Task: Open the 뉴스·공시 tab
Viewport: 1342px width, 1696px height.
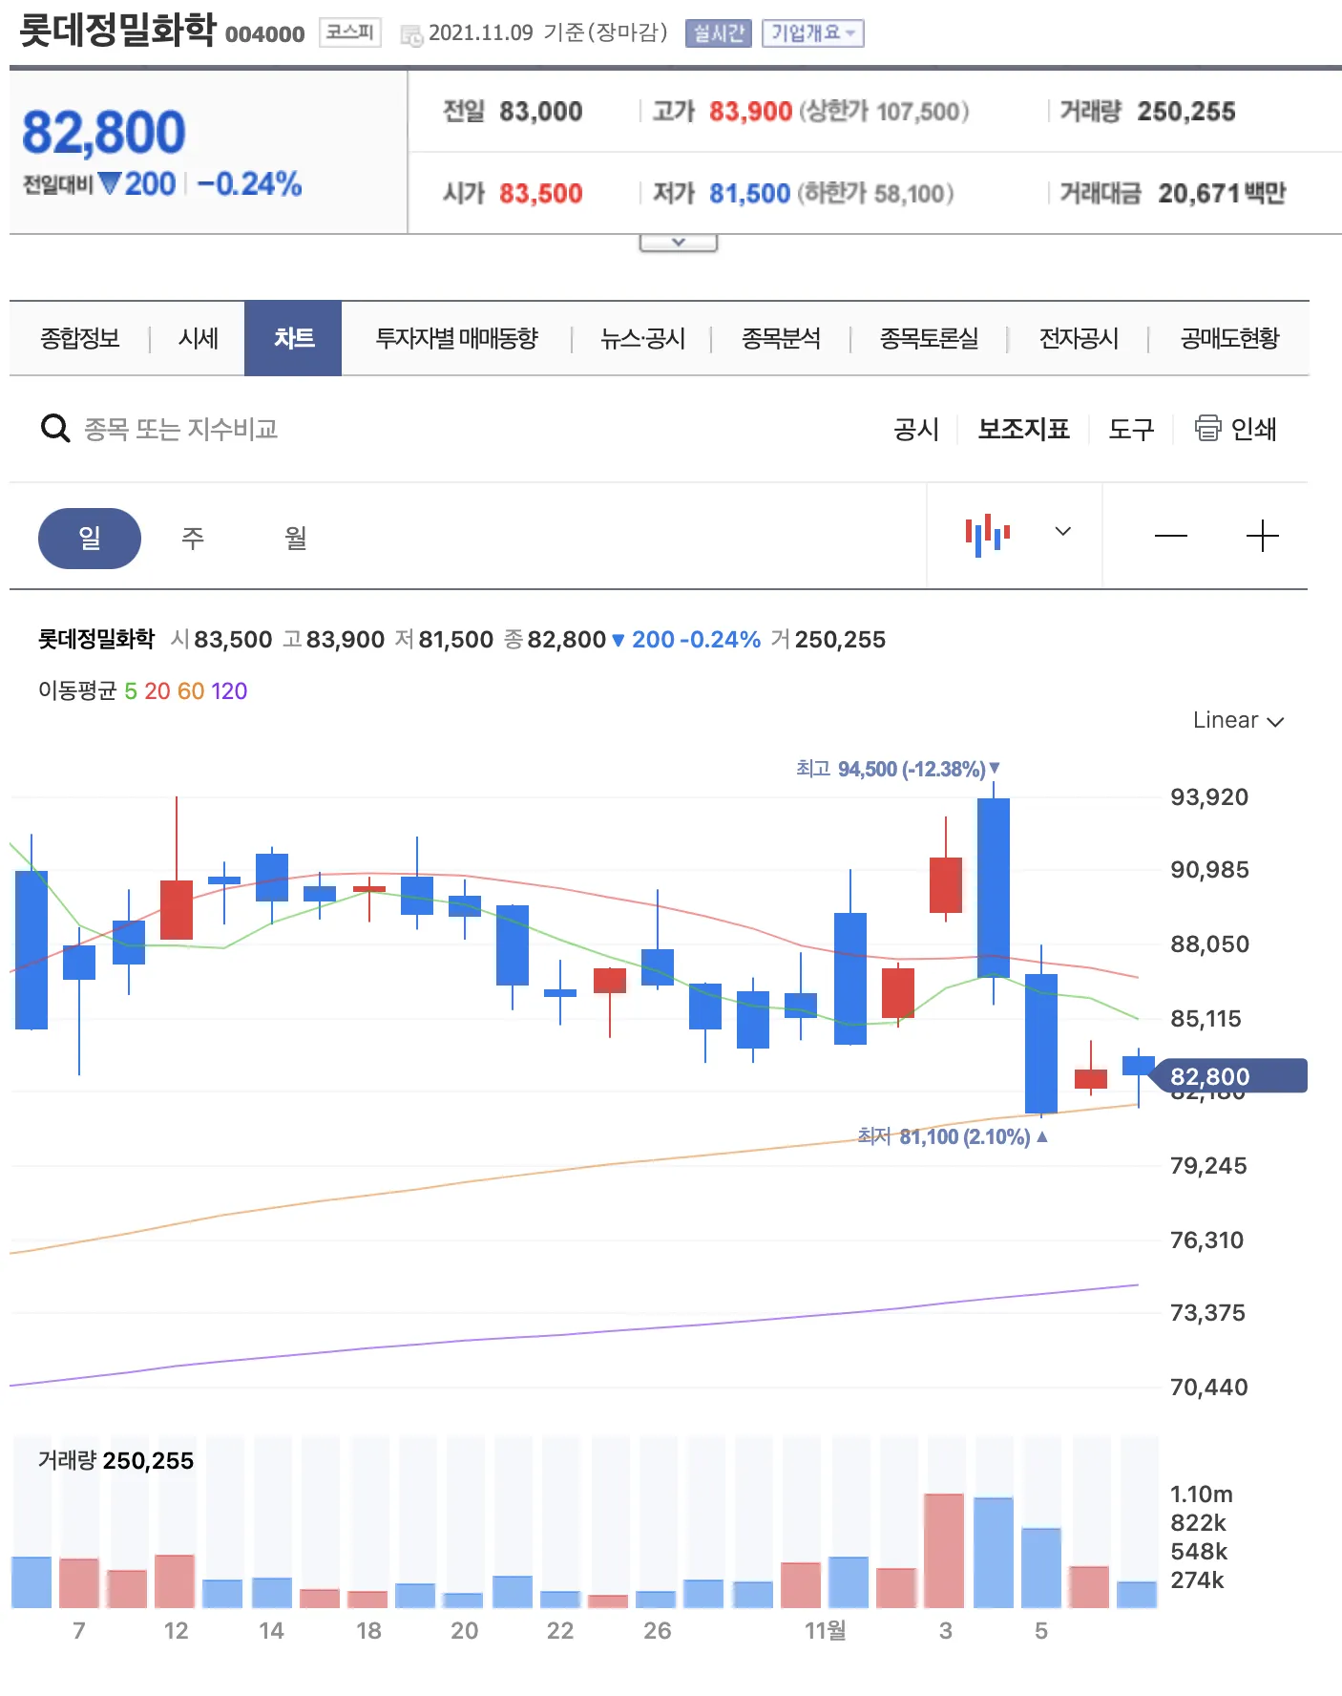Action: [643, 338]
